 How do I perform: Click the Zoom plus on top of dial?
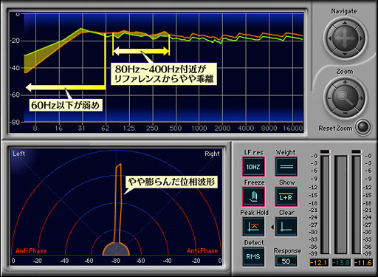(345, 83)
